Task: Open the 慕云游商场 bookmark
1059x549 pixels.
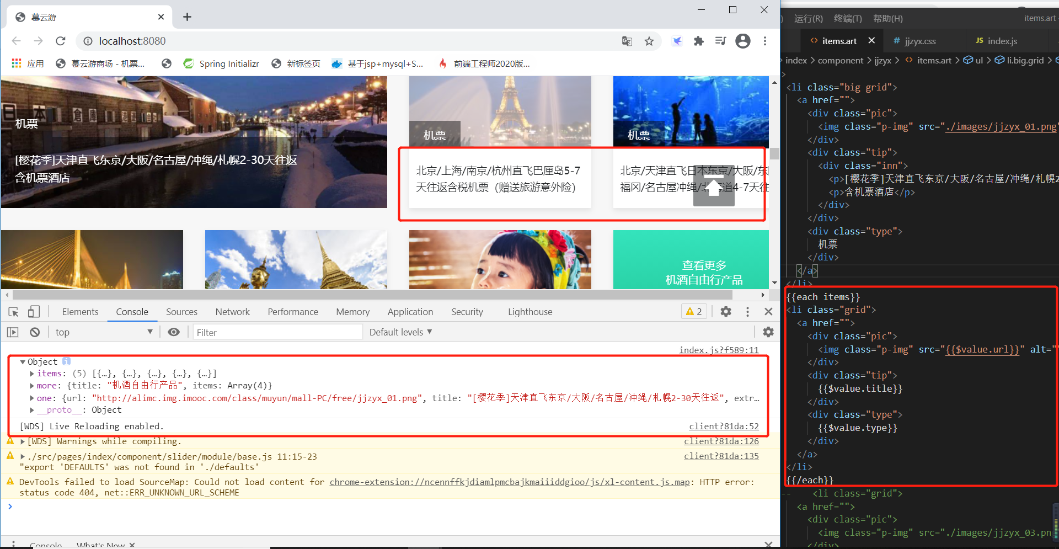Action: pos(100,63)
